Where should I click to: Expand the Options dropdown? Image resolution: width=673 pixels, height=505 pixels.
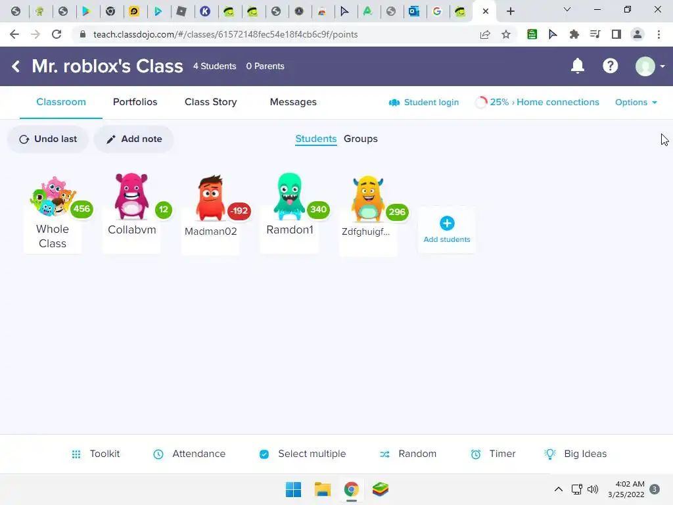point(636,102)
